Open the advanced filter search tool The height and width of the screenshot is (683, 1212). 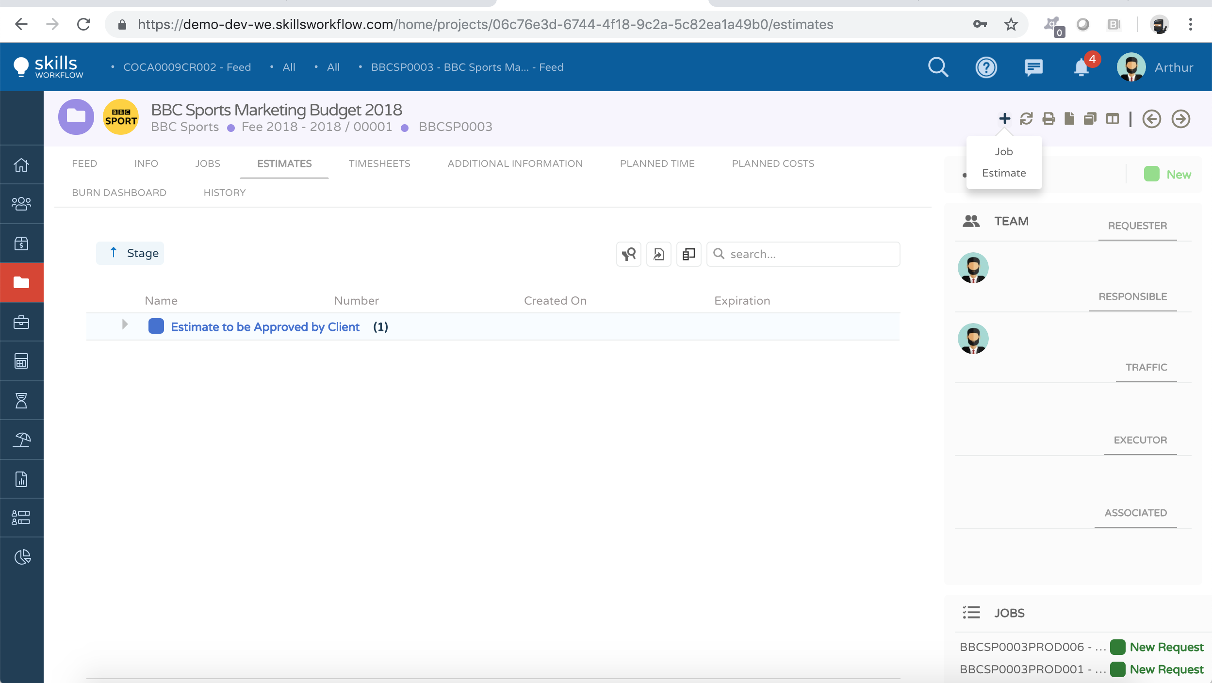coord(628,254)
